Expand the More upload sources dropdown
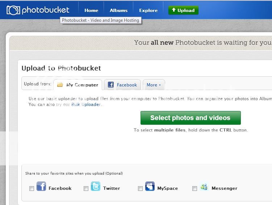 [x=154, y=85]
